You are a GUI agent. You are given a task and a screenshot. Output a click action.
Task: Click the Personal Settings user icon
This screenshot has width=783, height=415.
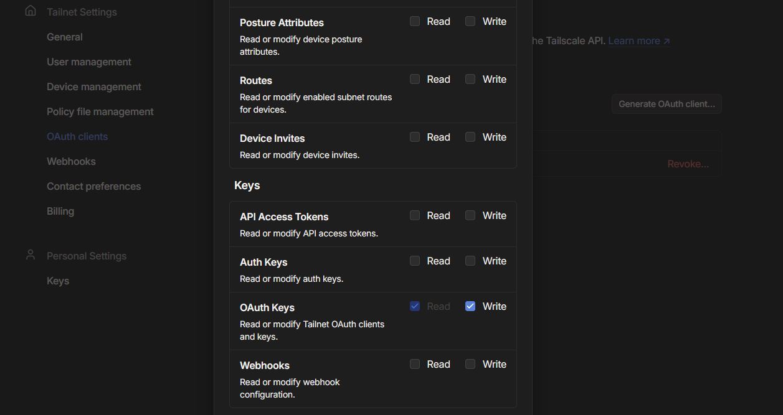click(x=30, y=255)
